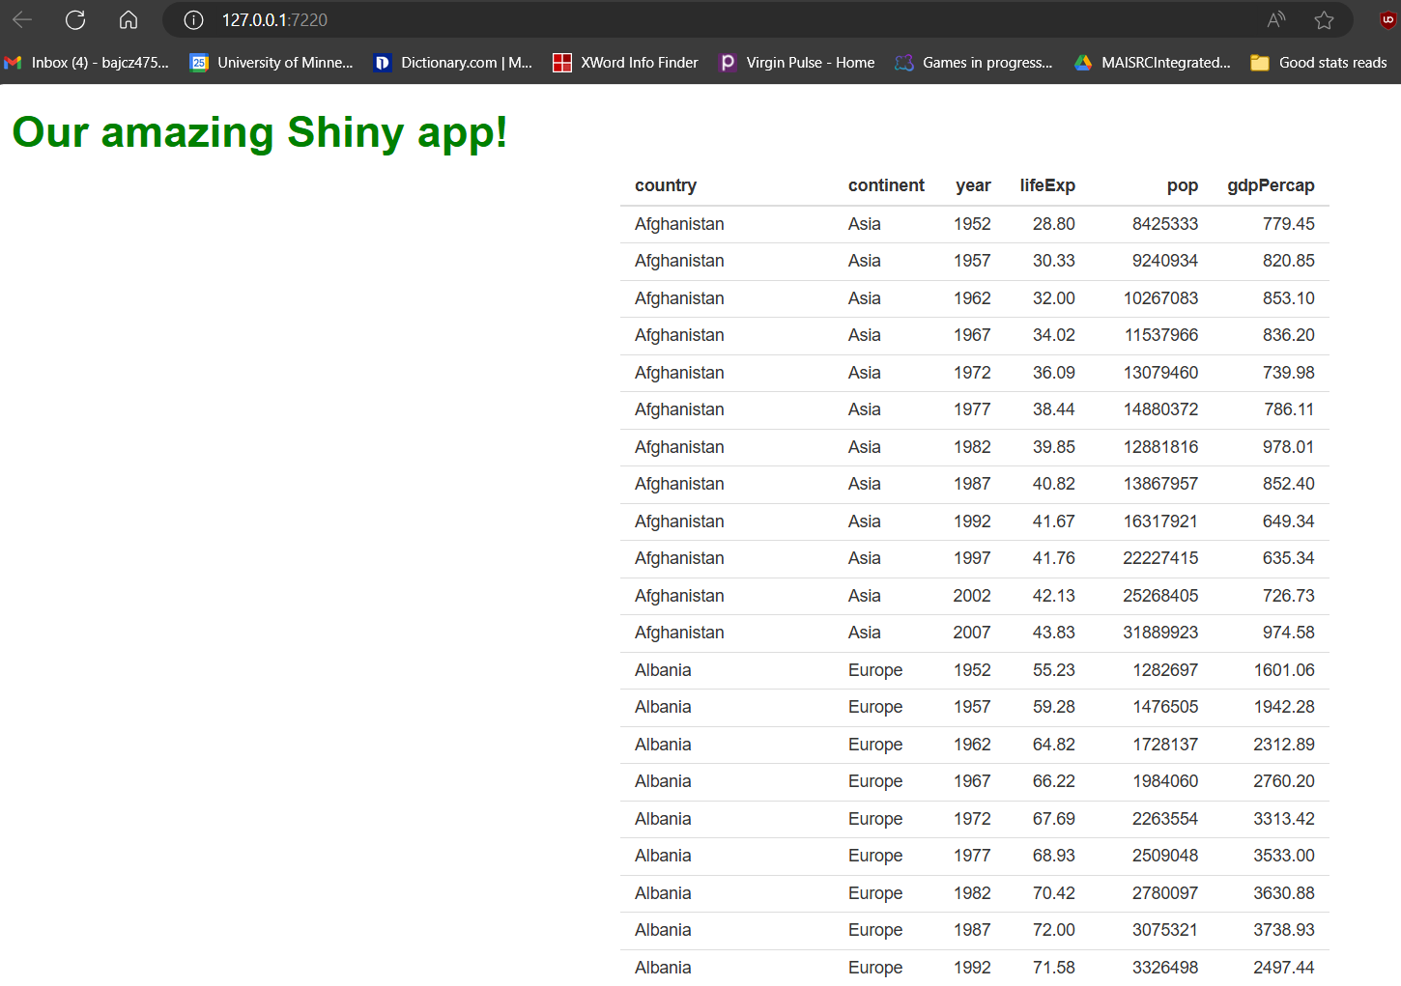Expand Good stats reads bookmark folder
The image size is (1401, 986).
click(x=1319, y=63)
